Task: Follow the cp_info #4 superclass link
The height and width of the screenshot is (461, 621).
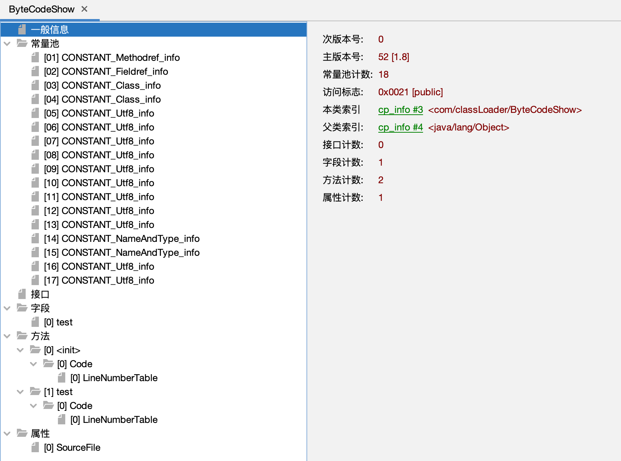Action: tap(400, 127)
